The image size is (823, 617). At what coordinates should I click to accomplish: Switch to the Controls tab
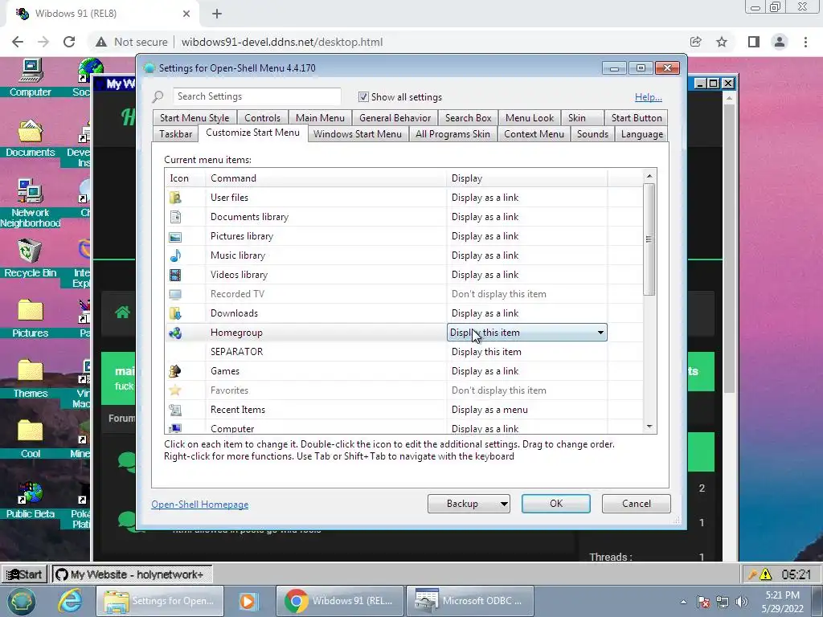pos(263,118)
